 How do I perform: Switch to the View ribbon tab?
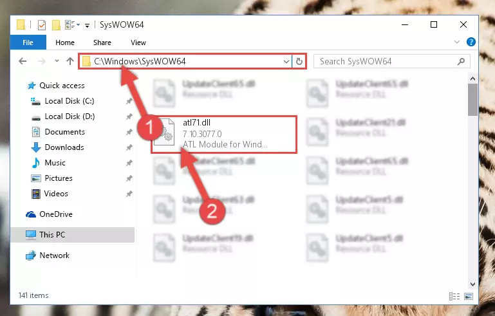[138, 42]
